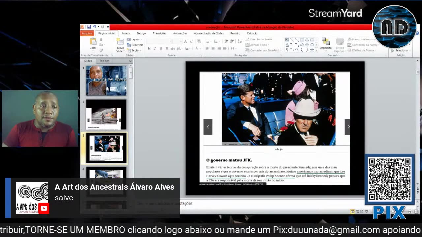Click the line spacing icon
Image resolution: width=422 pixels, height=237 pixels.
click(240, 41)
